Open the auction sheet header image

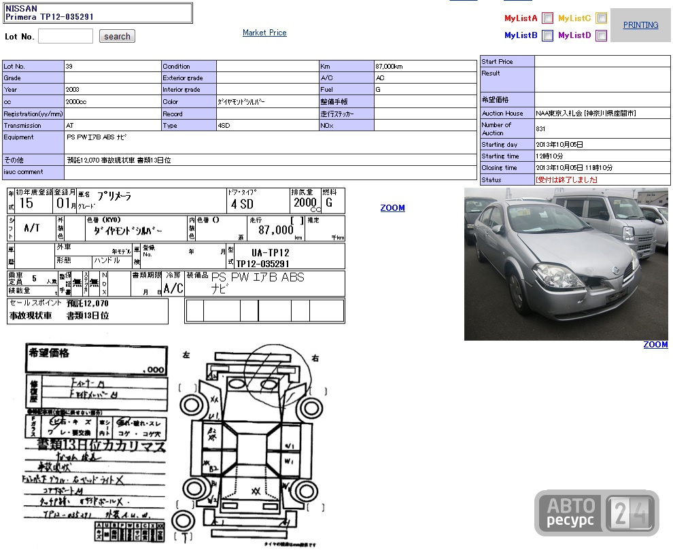176,256
